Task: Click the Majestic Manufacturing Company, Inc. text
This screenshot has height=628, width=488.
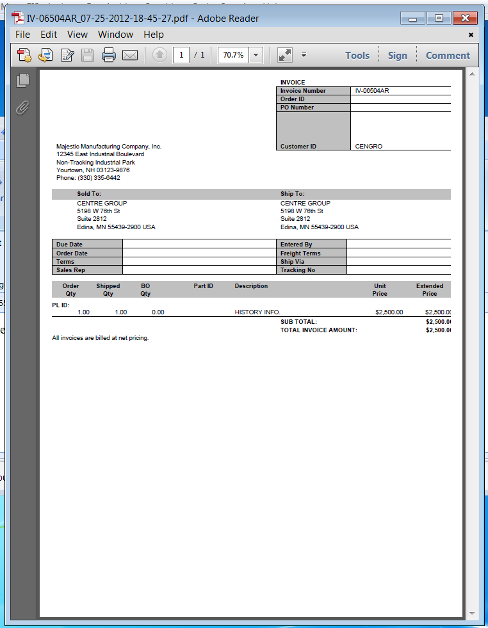Action: (109, 146)
